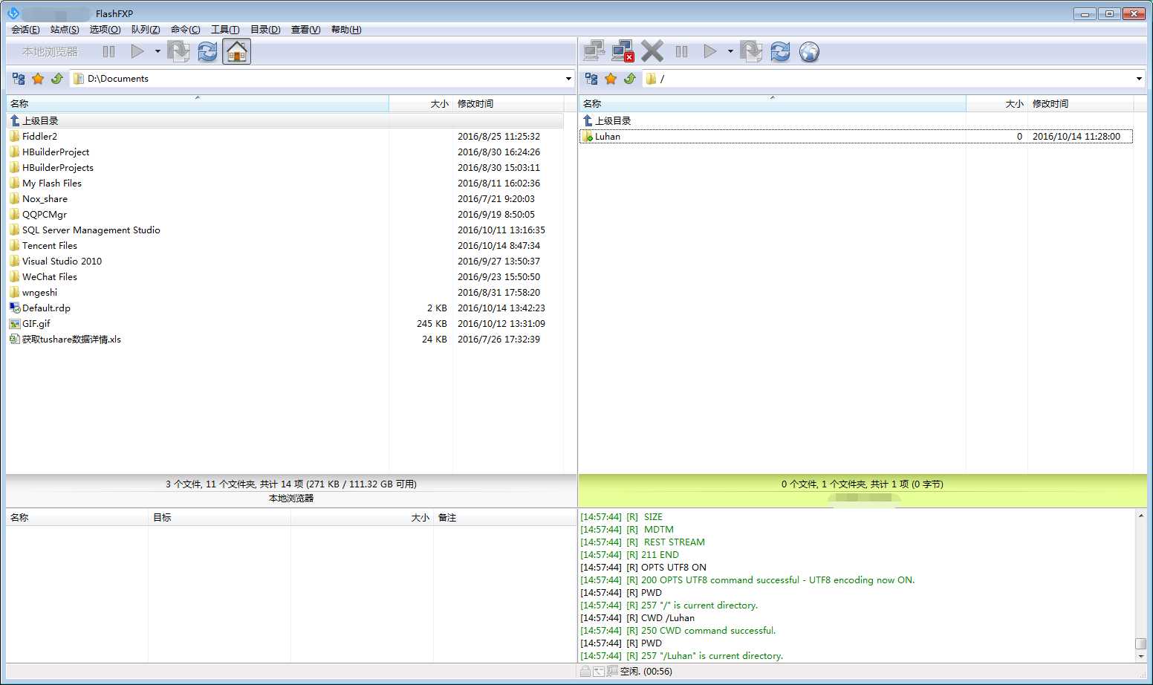The image size is (1153, 685).
Task: Open the remote pane play button dropdown arrow
Action: click(x=730, y=52)
